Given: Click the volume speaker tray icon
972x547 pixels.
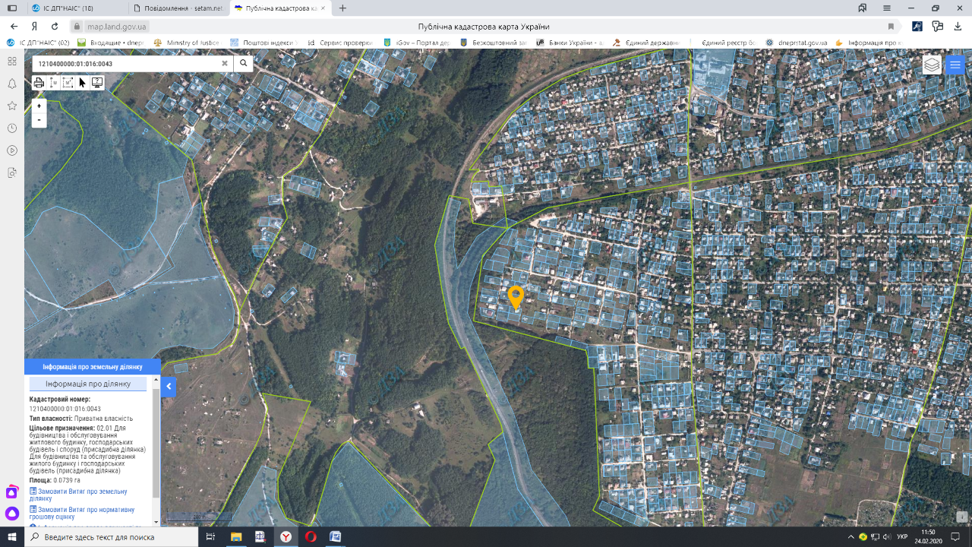Looking at the screenshot, I should [887, 537].
